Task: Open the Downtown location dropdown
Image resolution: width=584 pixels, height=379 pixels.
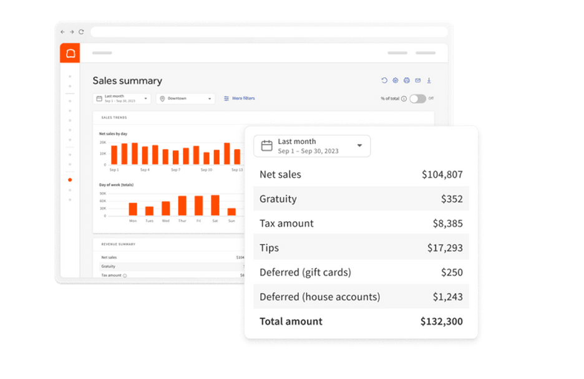Action: pos(185,98)
